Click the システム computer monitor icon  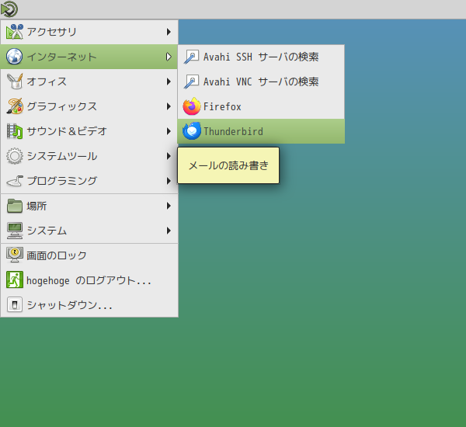[x=15, y=231]
